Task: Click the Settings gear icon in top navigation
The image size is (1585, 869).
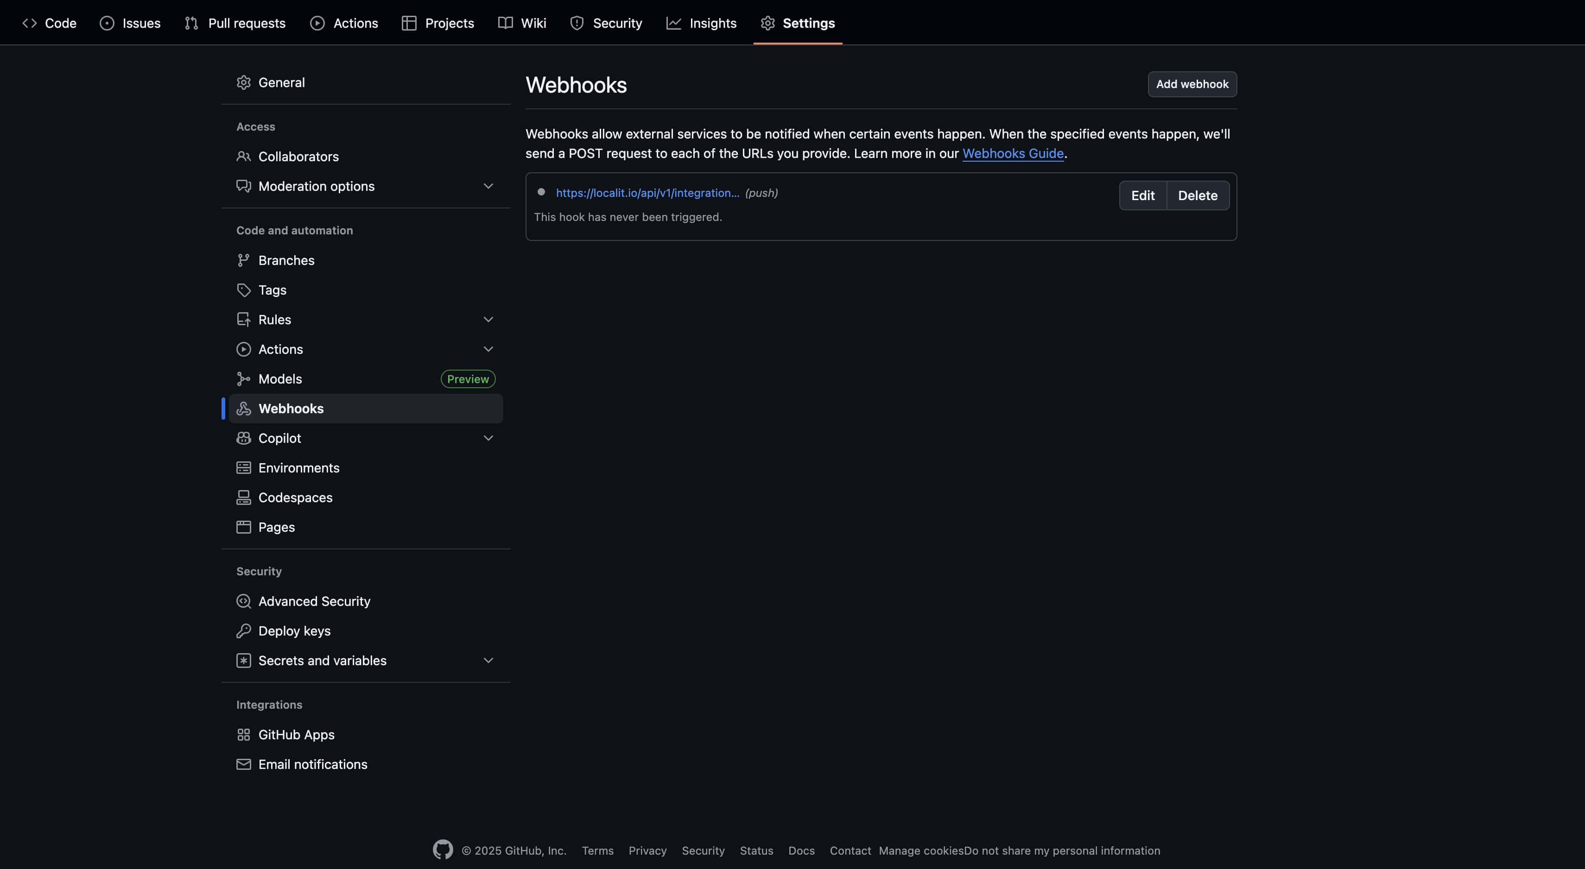Action: (x=767, y=23)
